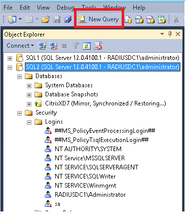Expand Database Snapshots folder
This screenshot has width=186, height=215.
click(29, 95)
